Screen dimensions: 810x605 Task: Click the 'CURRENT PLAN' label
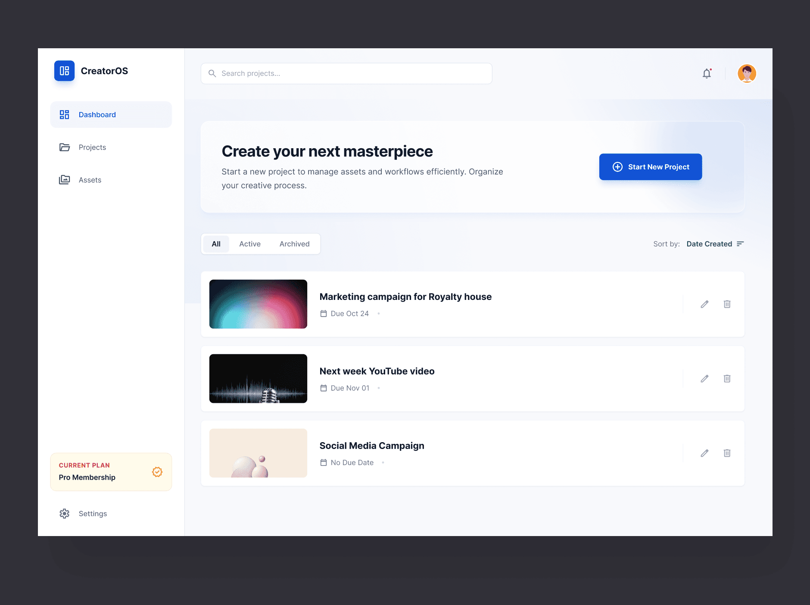(84, 465)
